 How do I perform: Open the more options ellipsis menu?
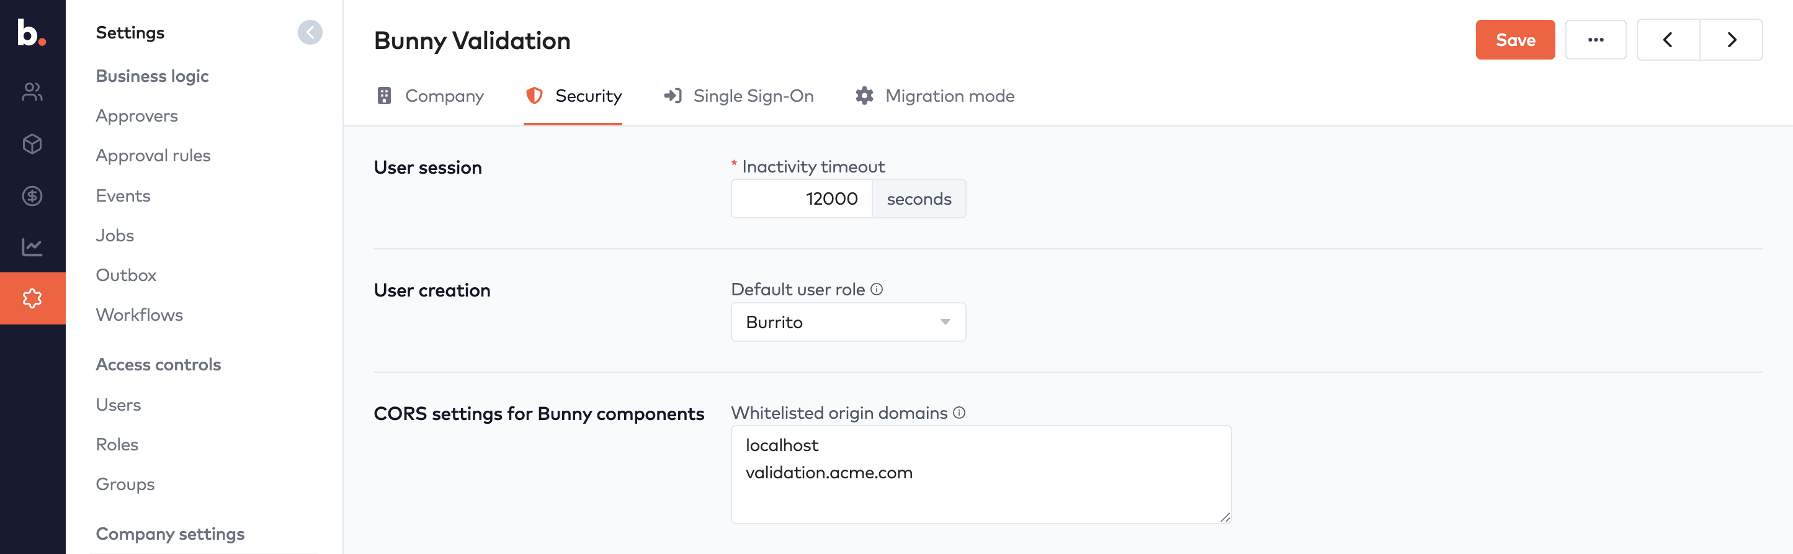[x=1595, y=40]
